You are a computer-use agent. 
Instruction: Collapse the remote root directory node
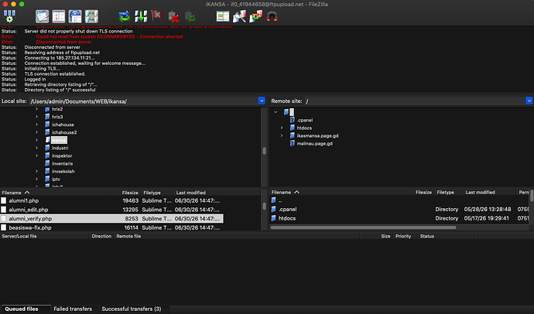tap(276, 112)
